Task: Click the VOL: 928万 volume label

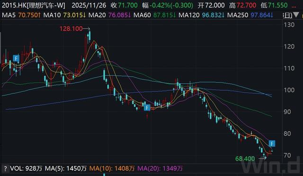Action: (26, 168)
